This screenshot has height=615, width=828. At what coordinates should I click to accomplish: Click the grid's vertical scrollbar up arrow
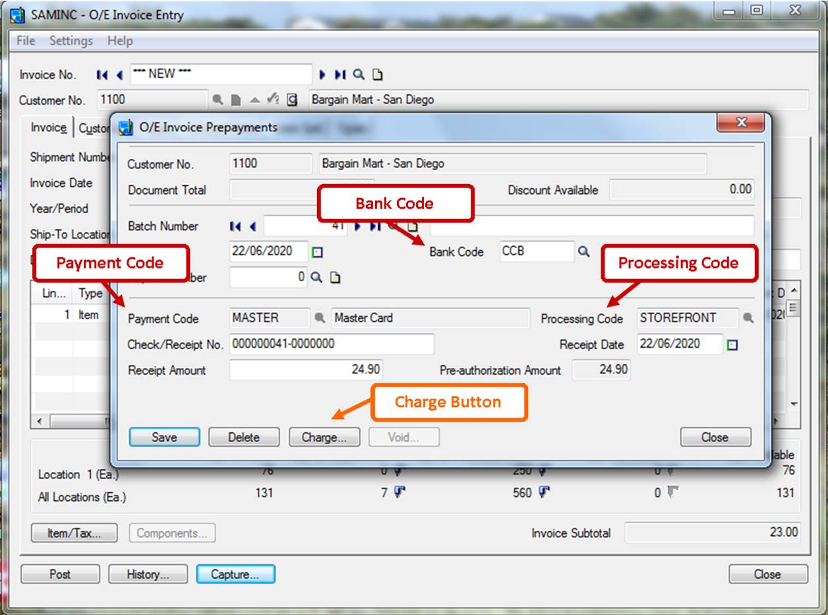tap(794, 291)
